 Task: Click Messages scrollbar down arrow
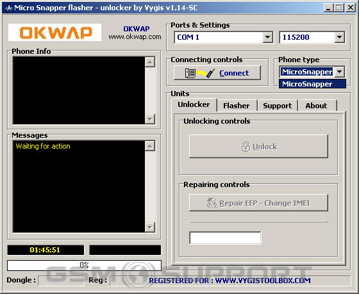tap(150, 227)
